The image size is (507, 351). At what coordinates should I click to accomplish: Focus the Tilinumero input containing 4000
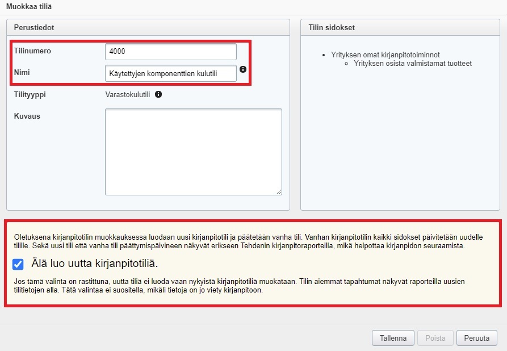pyautogui.click(x=170, y=52)
